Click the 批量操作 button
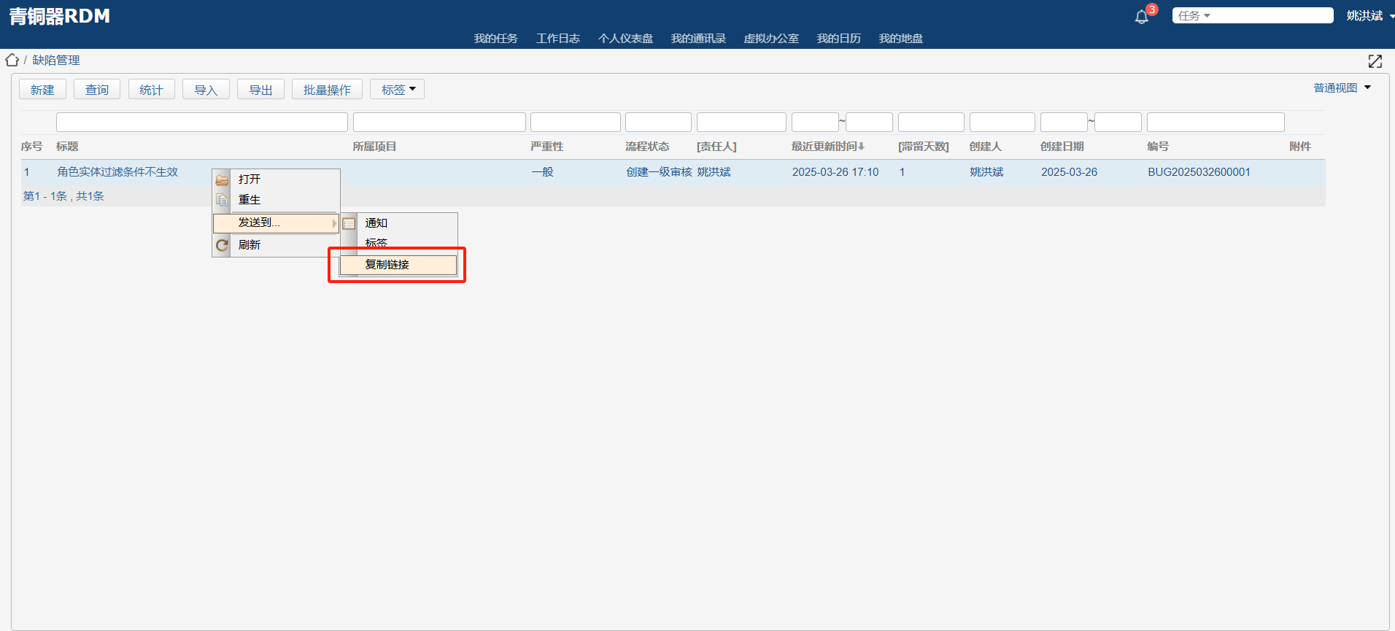This screenshot has width=1395, height=631. tap(327, 90)
